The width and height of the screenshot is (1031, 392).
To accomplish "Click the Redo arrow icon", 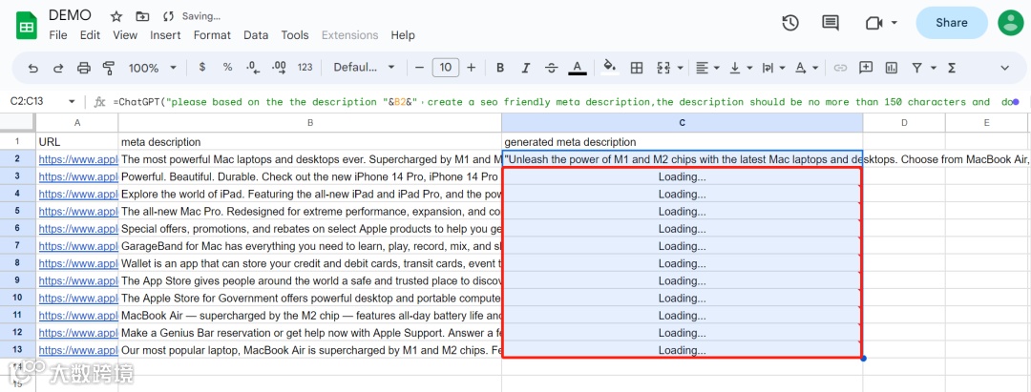I will (58, 68).
